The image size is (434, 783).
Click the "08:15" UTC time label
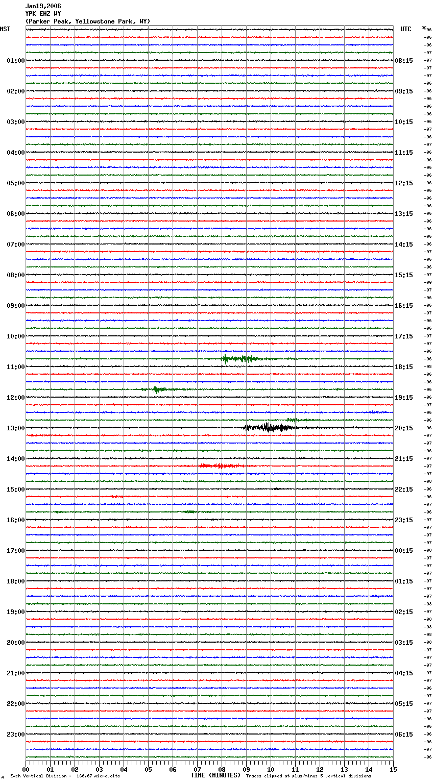point(404,61)
